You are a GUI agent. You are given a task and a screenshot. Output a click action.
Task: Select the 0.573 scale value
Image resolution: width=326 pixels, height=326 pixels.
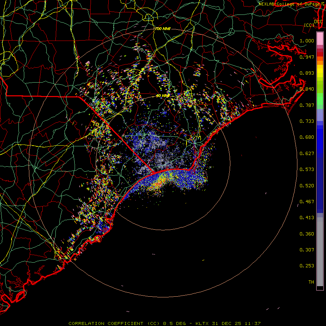307,170
